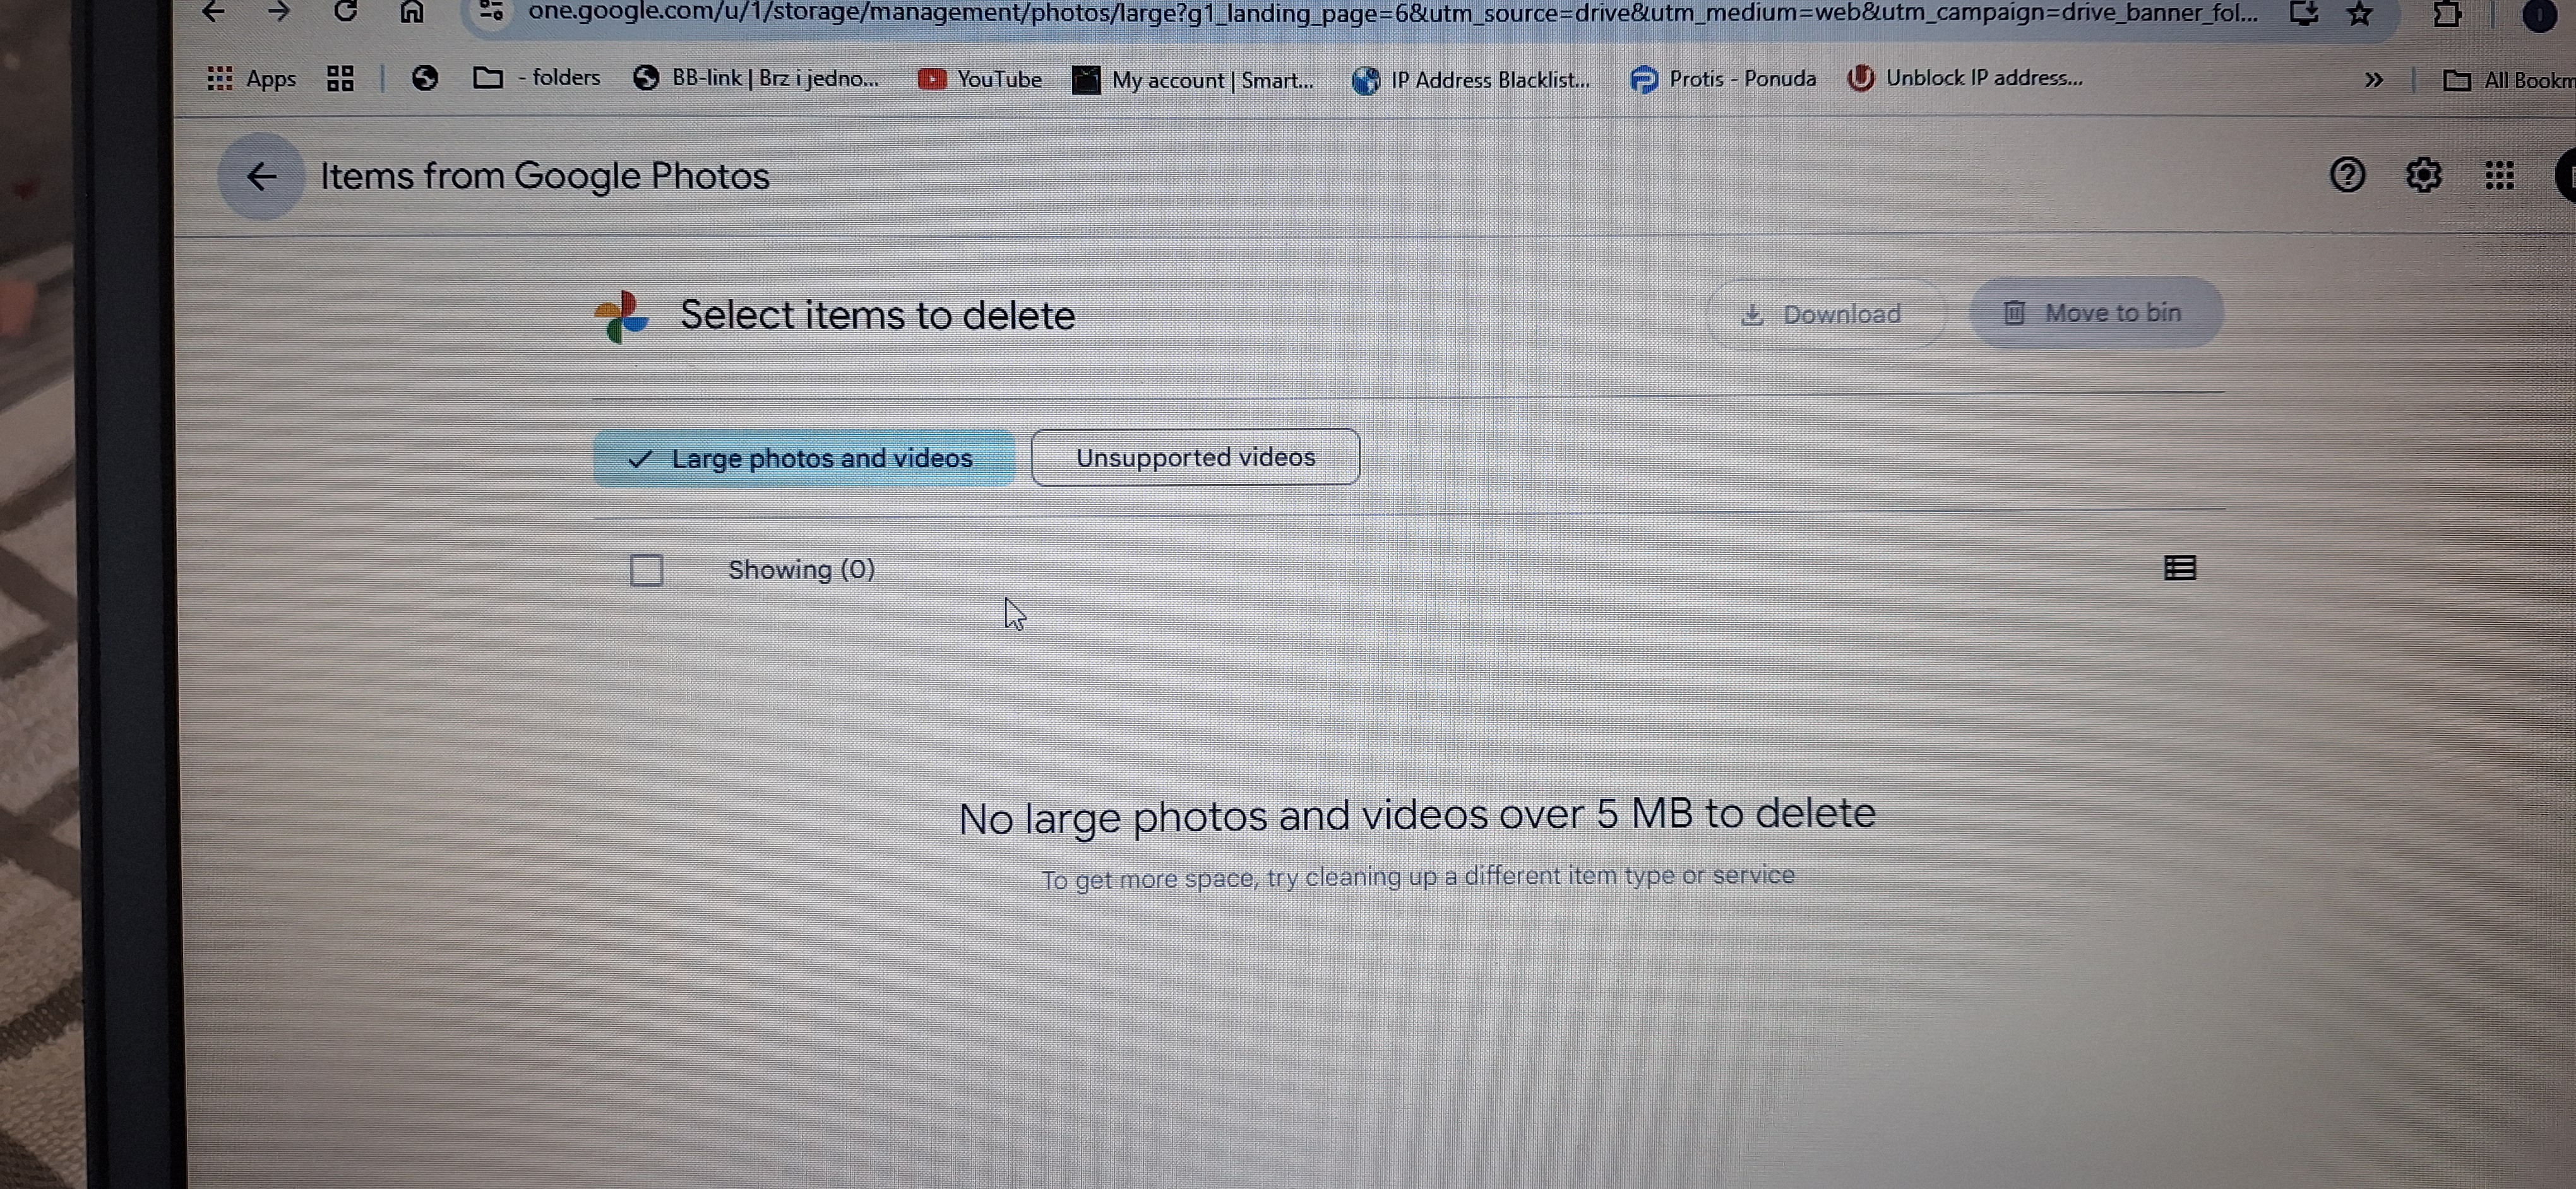The image size is (2576, 1189).
Task: Open the '- folders' bookmark folder
Action: (x=537, y=77)
